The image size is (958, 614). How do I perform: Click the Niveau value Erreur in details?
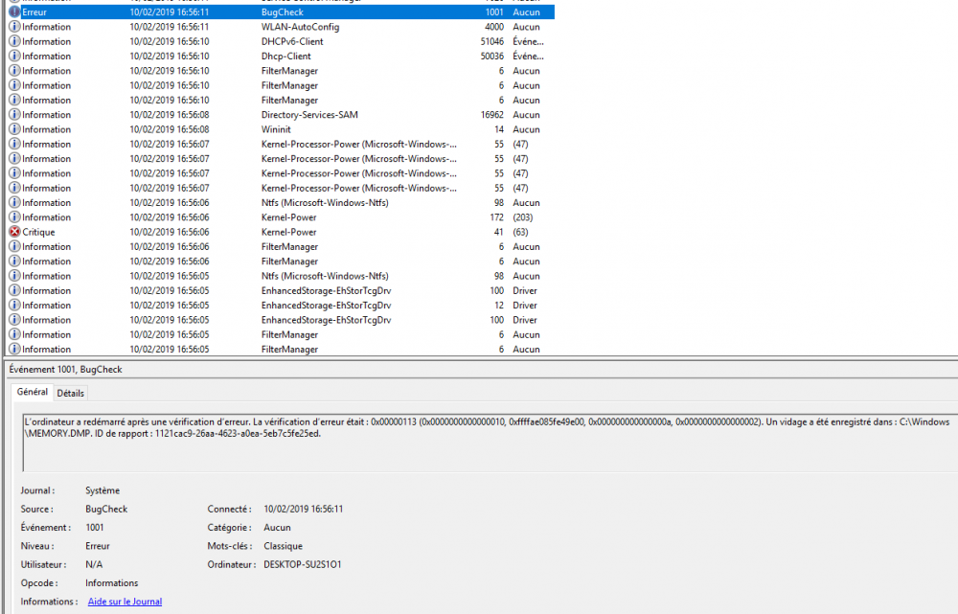(97, 546)
